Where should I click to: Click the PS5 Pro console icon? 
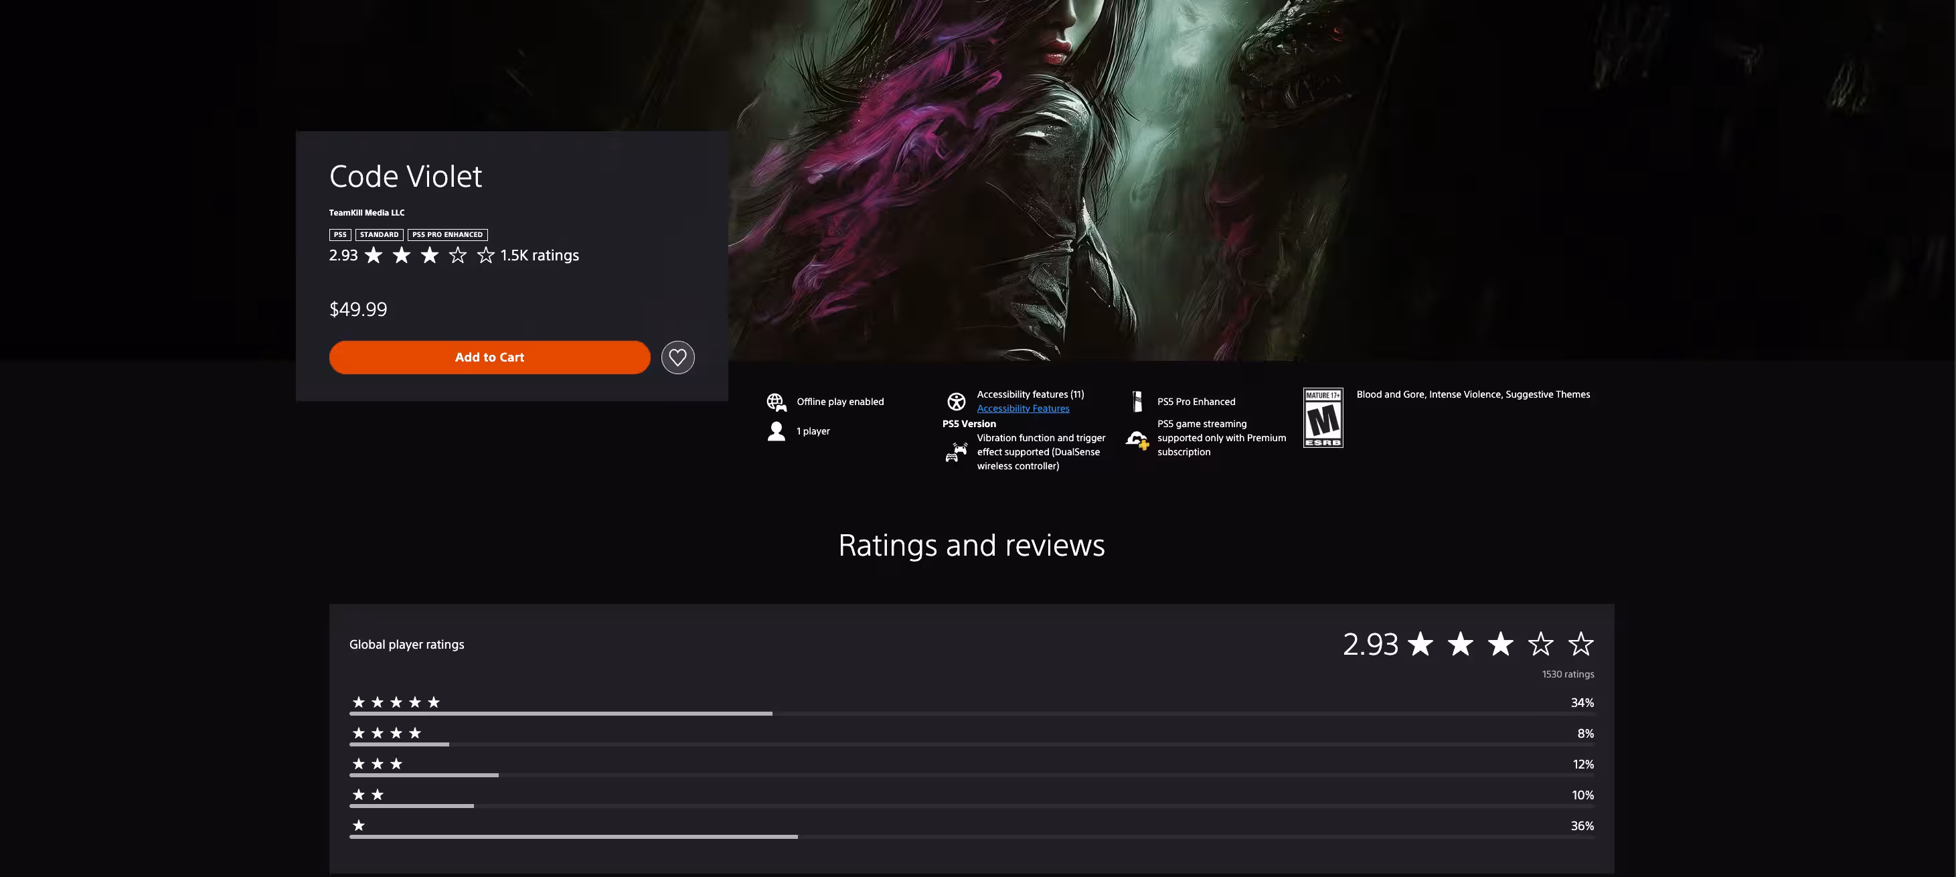1137,401
